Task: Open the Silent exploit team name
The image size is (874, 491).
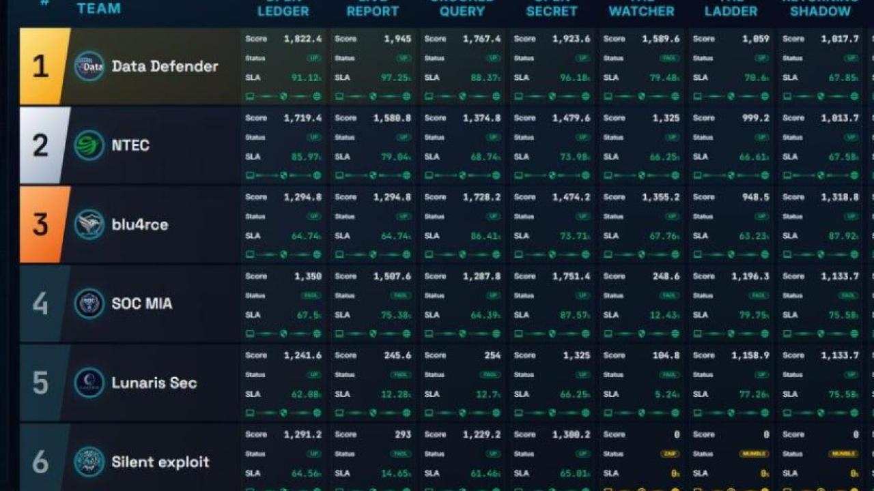Action: coord(160,462)
